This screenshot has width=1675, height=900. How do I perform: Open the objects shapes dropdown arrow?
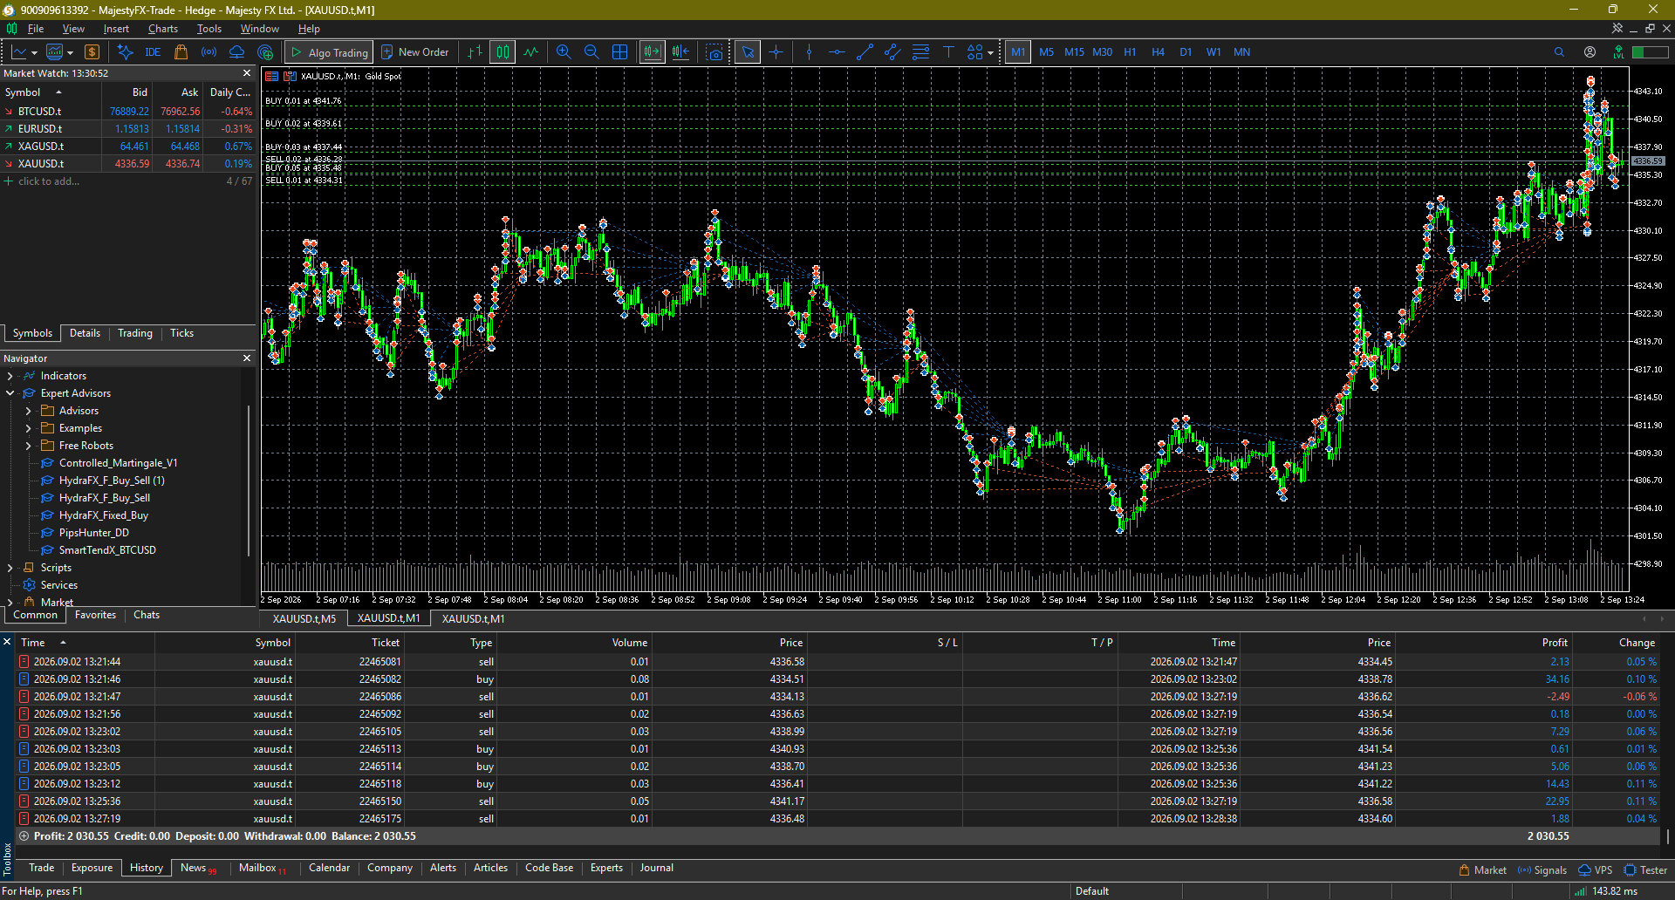[990, 52]
